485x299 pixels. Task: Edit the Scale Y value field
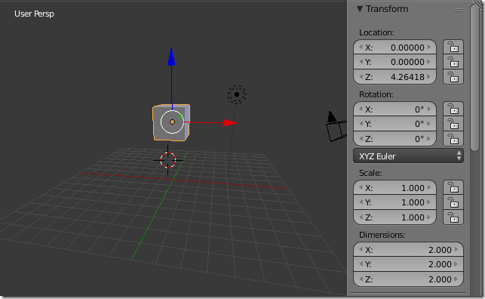[394, 202]
